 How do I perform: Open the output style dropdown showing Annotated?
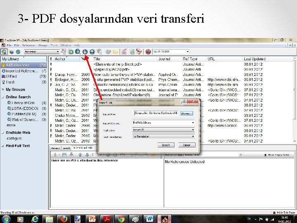(x=42, y=52)
